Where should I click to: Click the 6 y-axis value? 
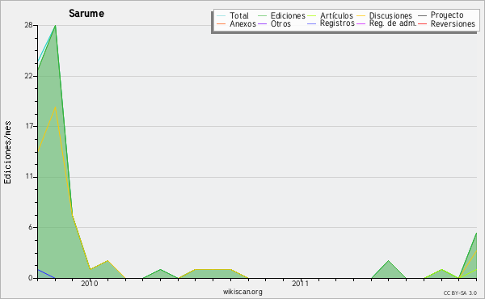pos(31,227)
